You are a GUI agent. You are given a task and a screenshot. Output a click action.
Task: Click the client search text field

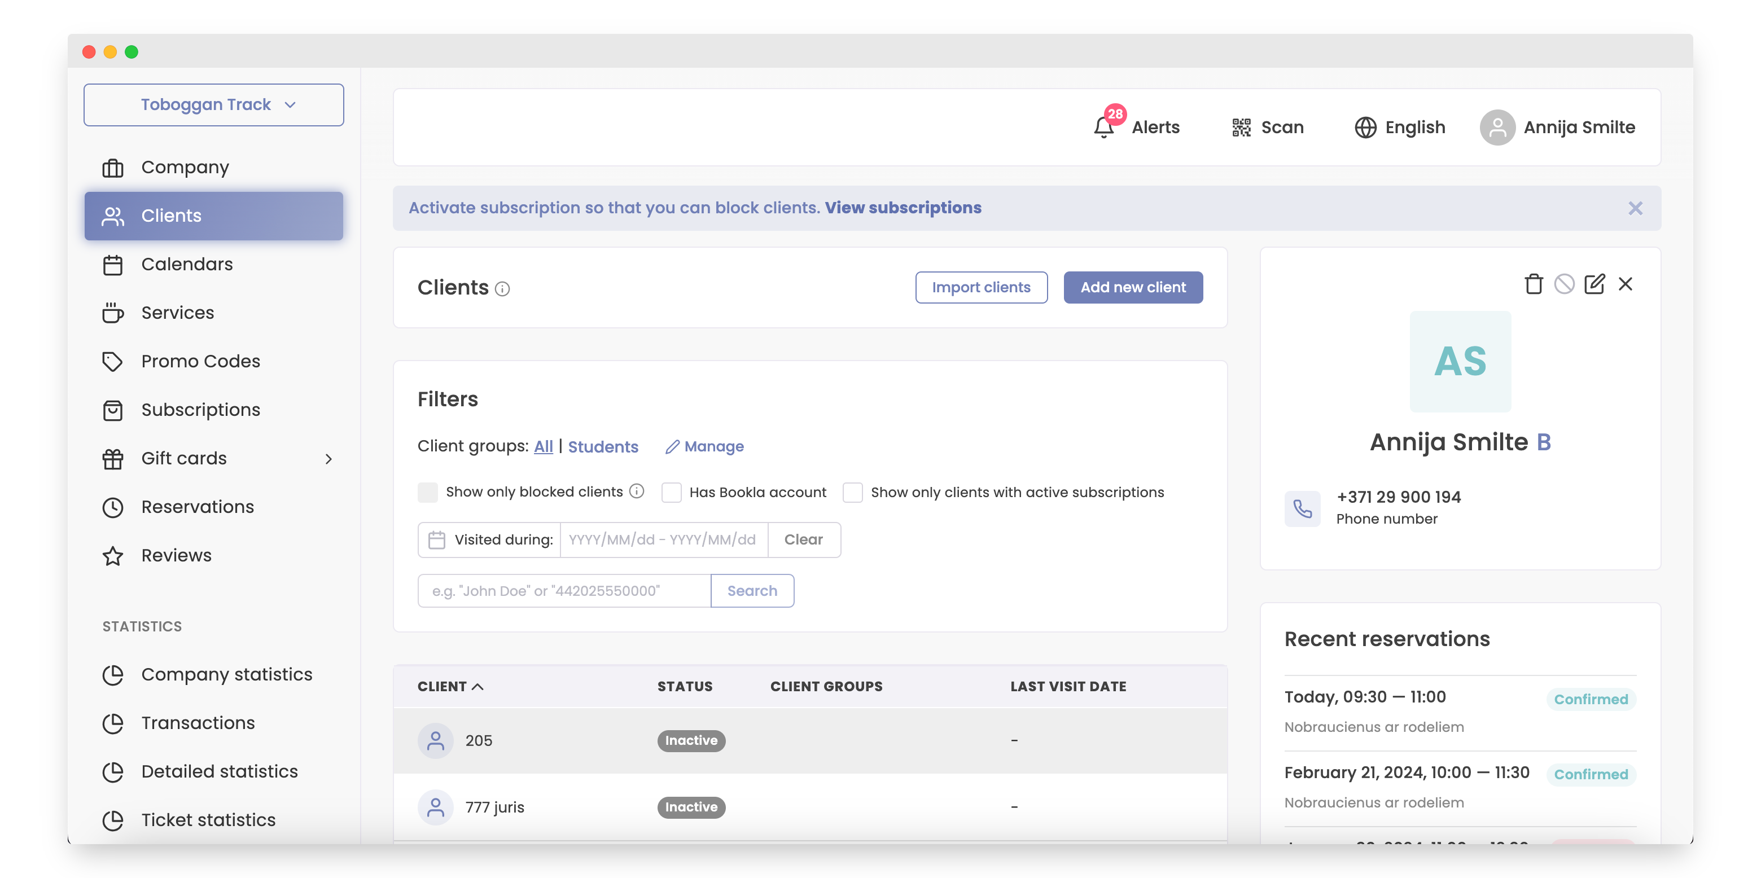point(564,590)
